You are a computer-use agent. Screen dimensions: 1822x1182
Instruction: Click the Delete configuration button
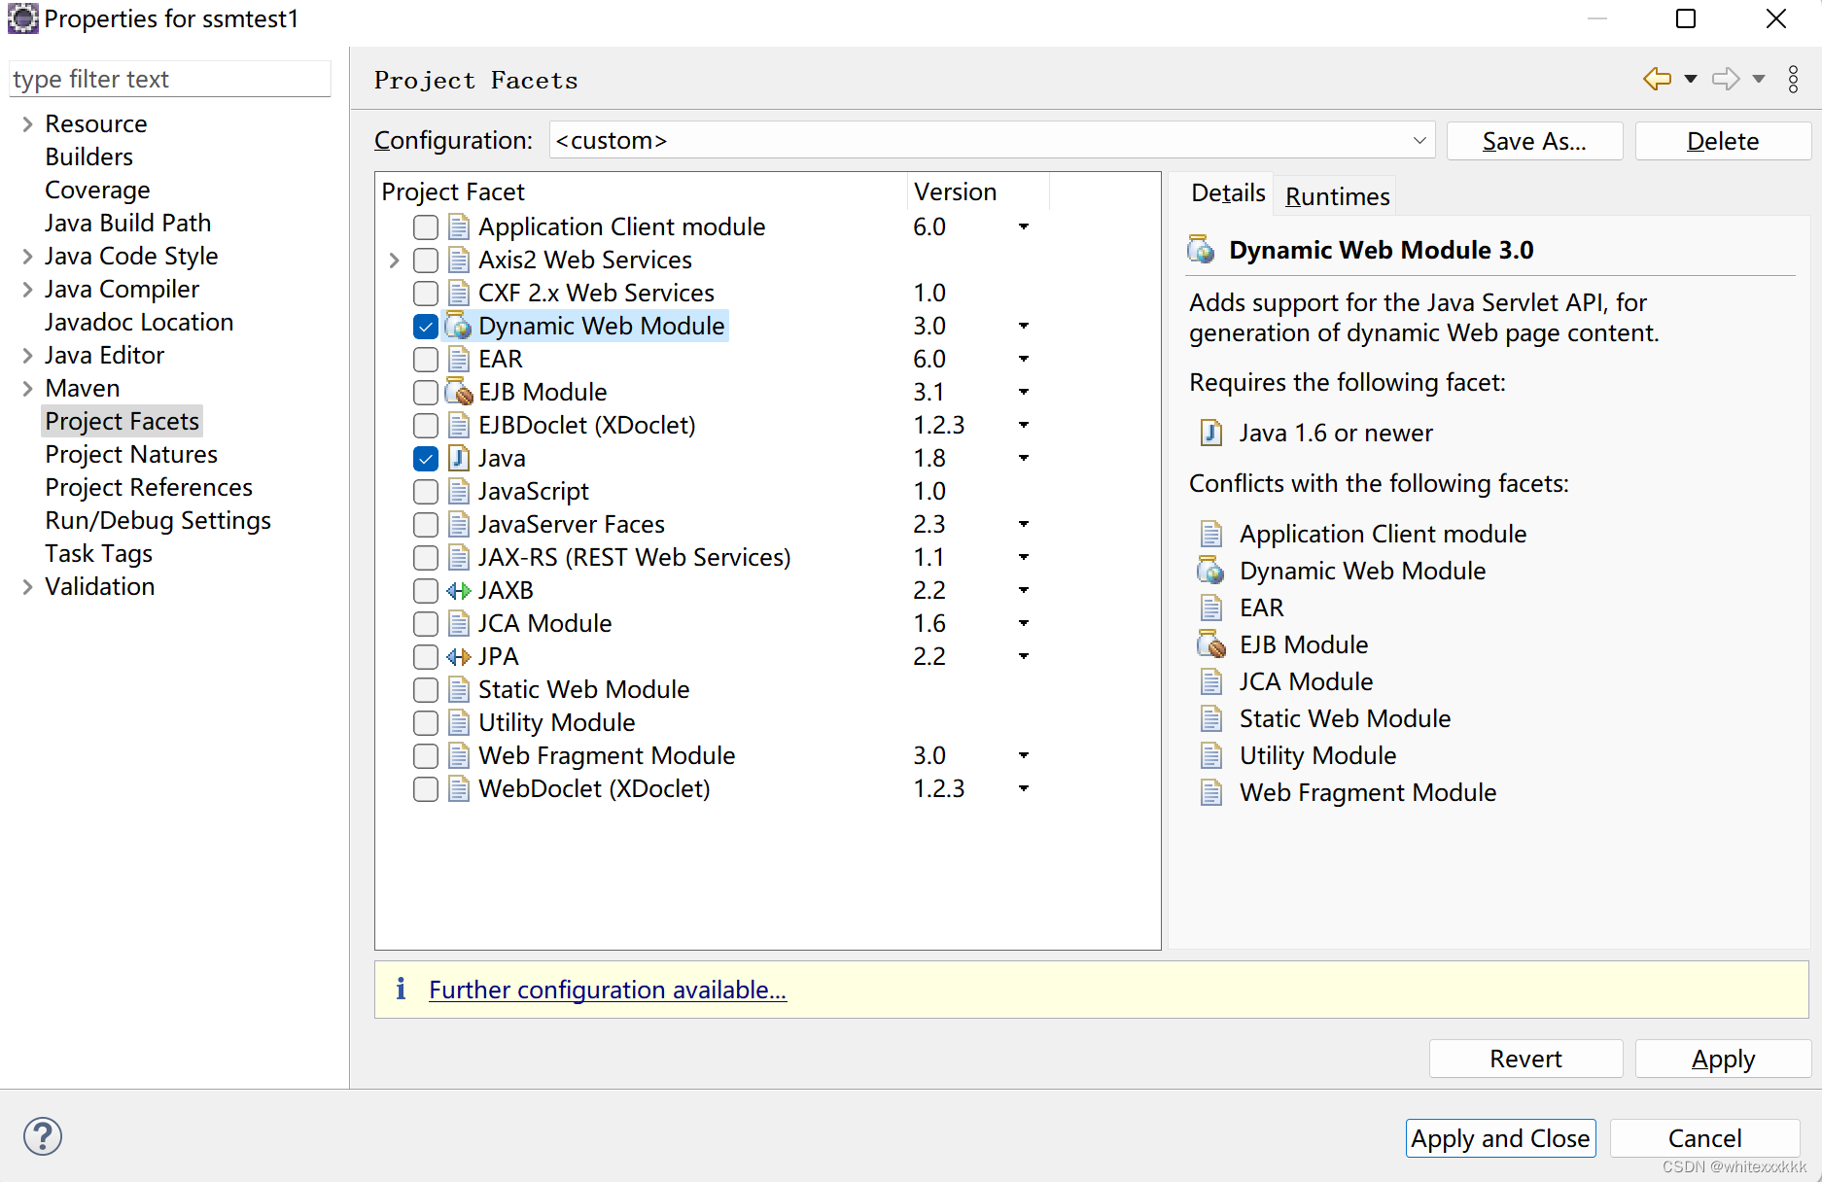[1723, 141]
